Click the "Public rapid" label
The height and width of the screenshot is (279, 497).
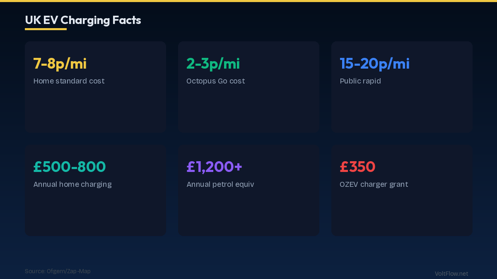tap(360, 81)
